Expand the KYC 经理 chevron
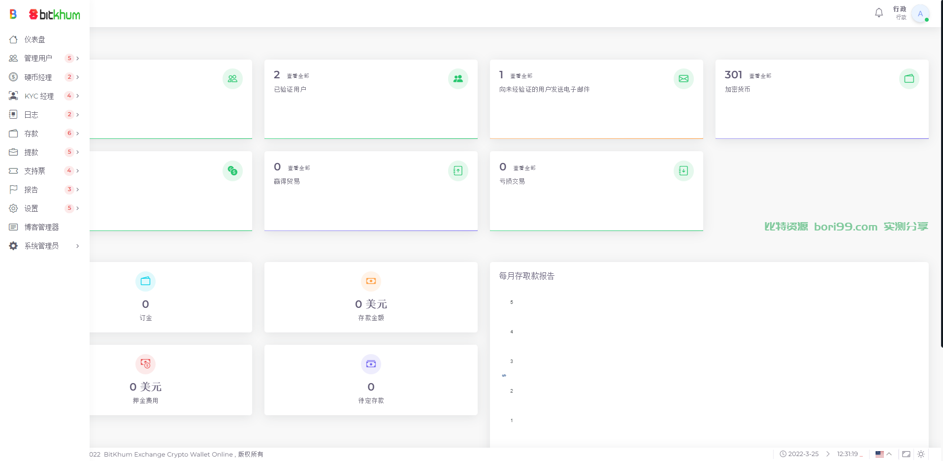This screenshot has height=461, width=943. tap(77, 96)
